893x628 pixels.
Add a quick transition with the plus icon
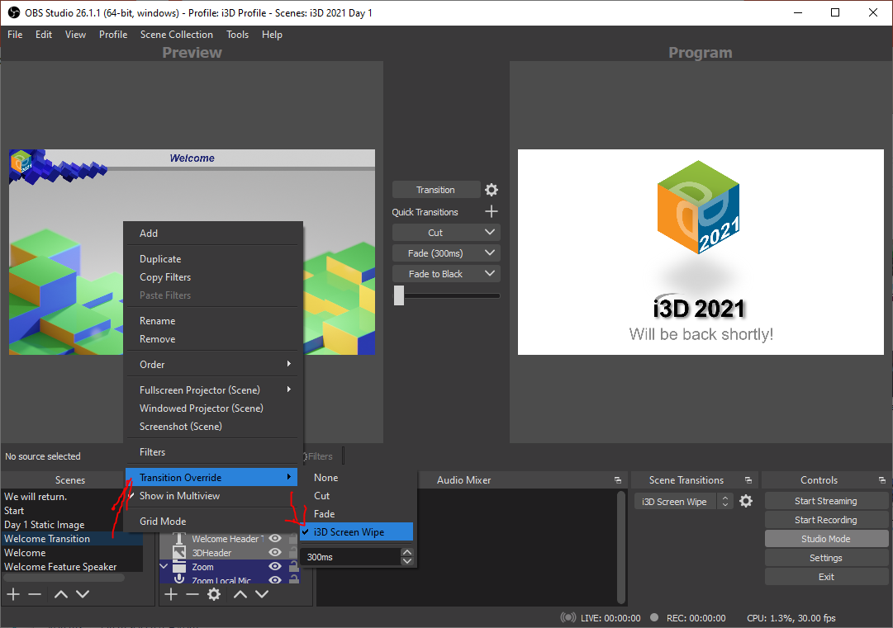492,211
